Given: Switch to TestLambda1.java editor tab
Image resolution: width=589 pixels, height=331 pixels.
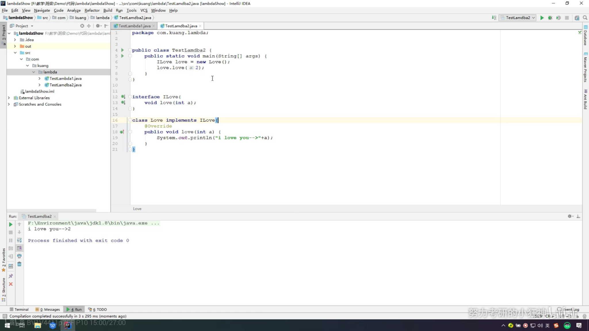Looking at the screenshot, I should click(134, 26).
